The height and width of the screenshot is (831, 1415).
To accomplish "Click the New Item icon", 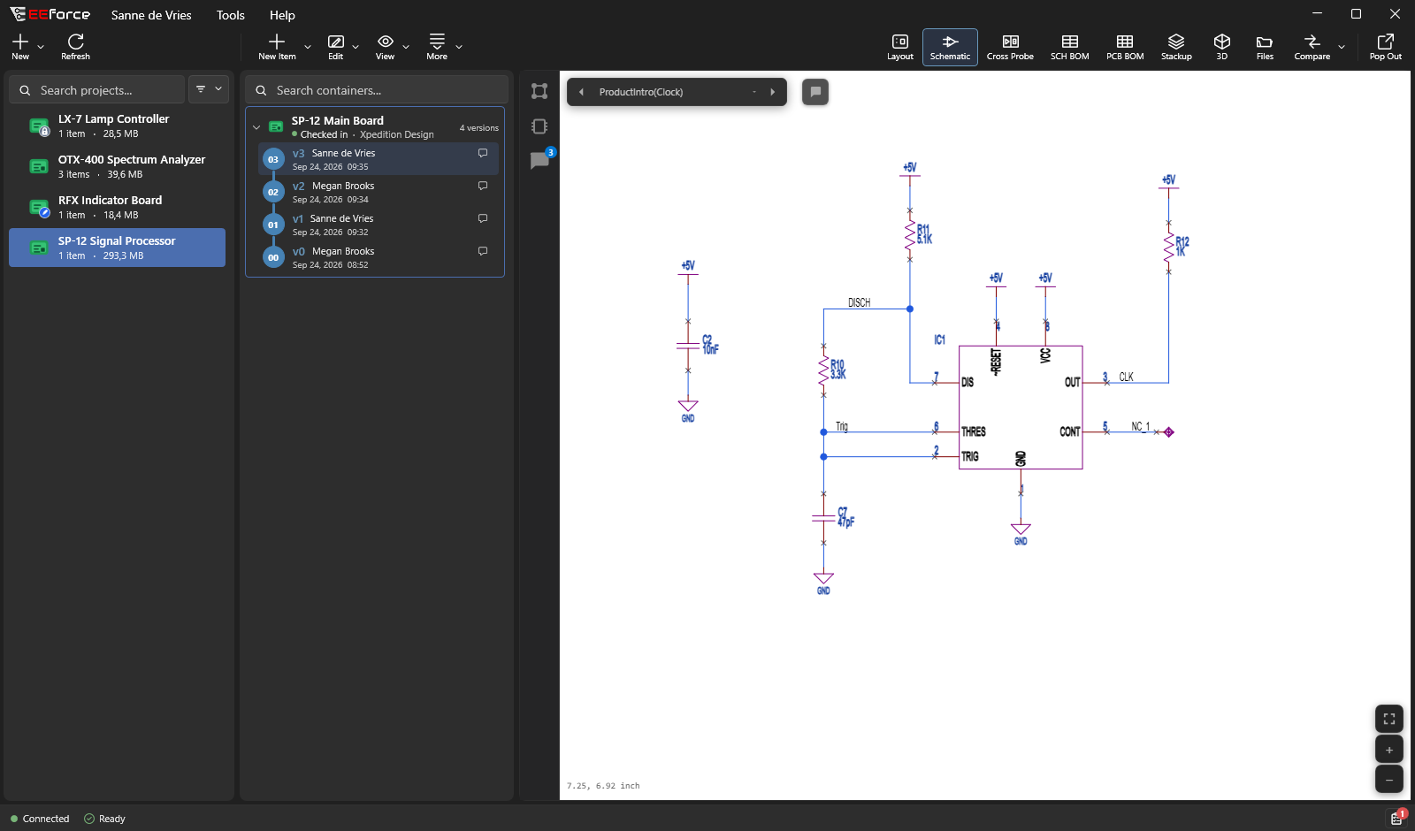I will [277, 42].
